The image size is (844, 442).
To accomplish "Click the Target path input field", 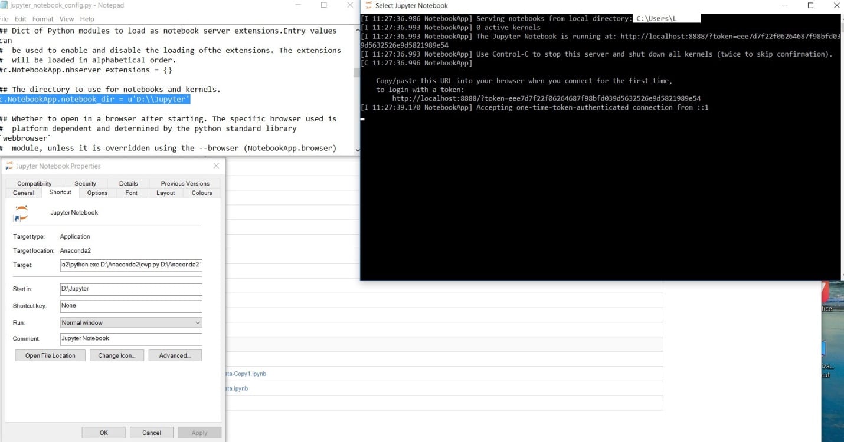I will pyautogui.click(x=131, y=265).
